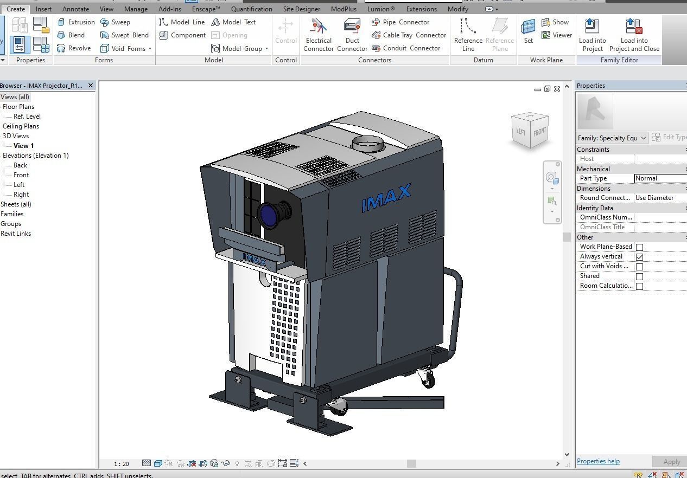The image size is (687, 478).
Task: Click the navigation bar zoom tool
Action: [x=552, y=201]
